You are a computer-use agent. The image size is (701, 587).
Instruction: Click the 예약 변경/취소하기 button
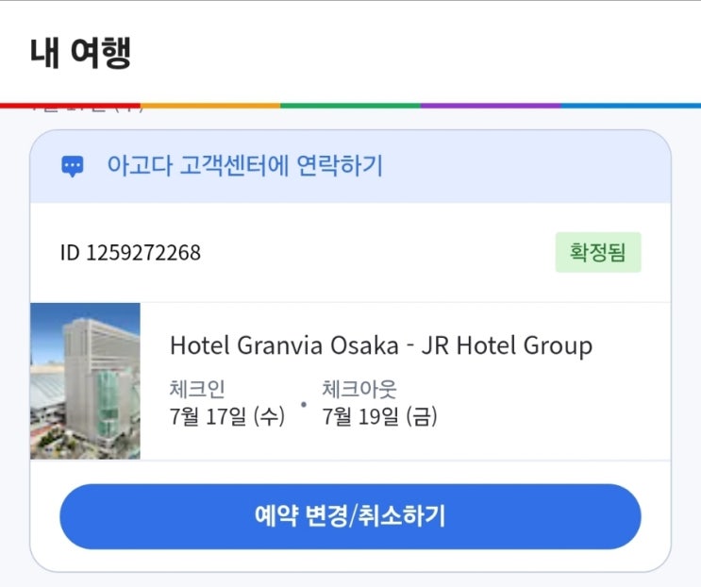(351, 516)
